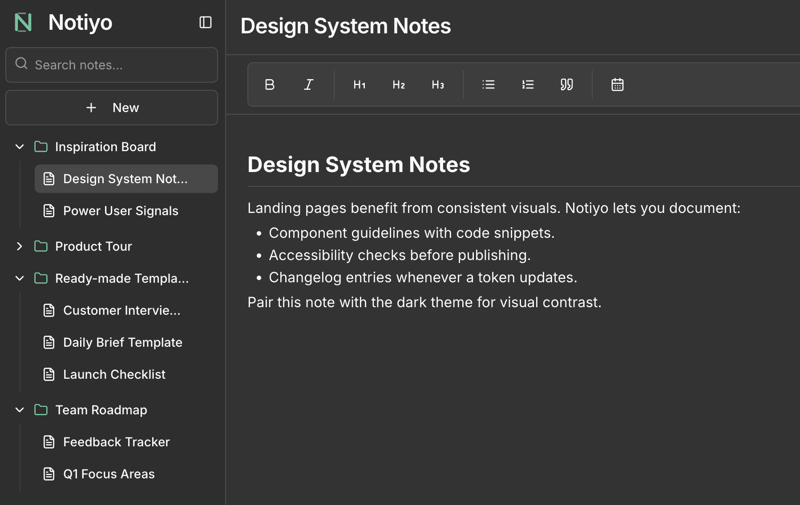Insert a bulleted list

click(x=489, y=84)
